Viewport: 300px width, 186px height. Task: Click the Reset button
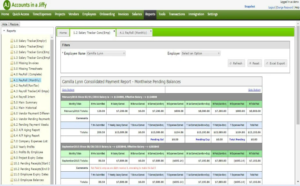pyautogui.click(x=254, y=63)
